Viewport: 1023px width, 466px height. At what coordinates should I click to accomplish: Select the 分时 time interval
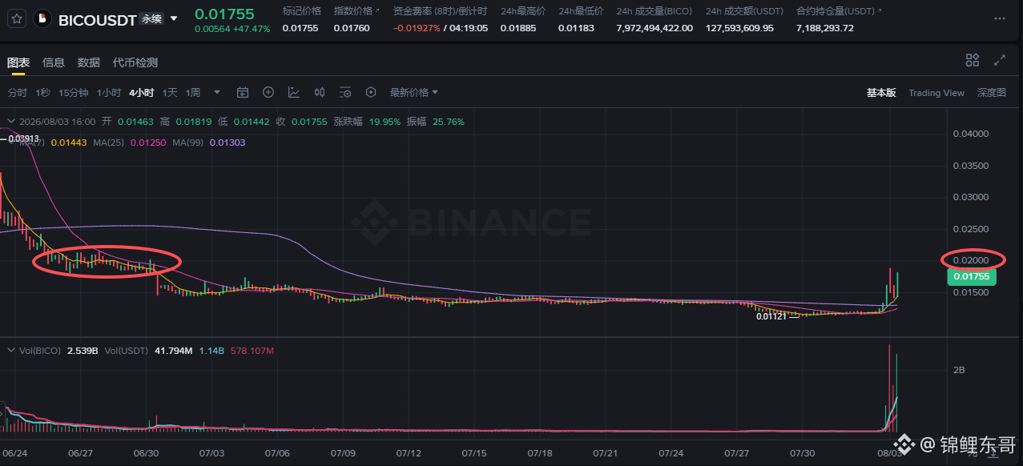(x=18, y=93)
